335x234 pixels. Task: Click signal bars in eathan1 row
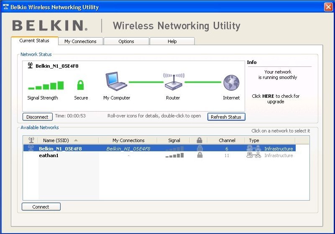coord(174,155)
